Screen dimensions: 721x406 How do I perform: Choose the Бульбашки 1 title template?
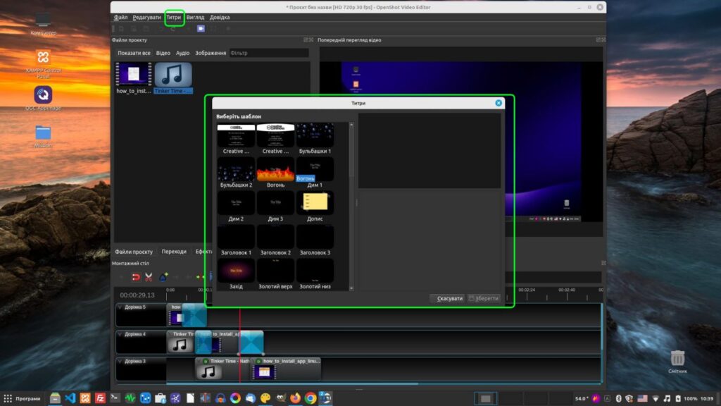[315, 139]
